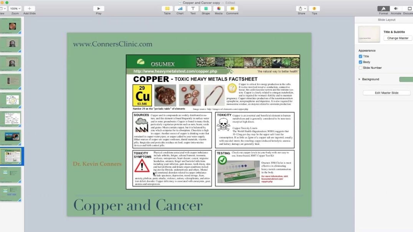413x232 pixels.
Task: Click the 'Copper and Cancer' slide title
Action: (138, 205)
